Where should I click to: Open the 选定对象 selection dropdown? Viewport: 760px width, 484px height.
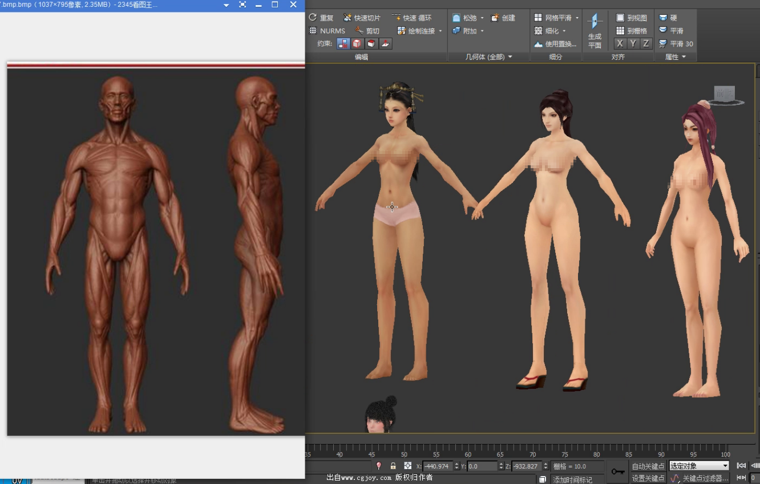[700, 466]
